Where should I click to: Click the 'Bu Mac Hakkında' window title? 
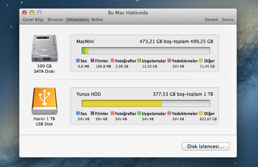[x=128, y=13]
